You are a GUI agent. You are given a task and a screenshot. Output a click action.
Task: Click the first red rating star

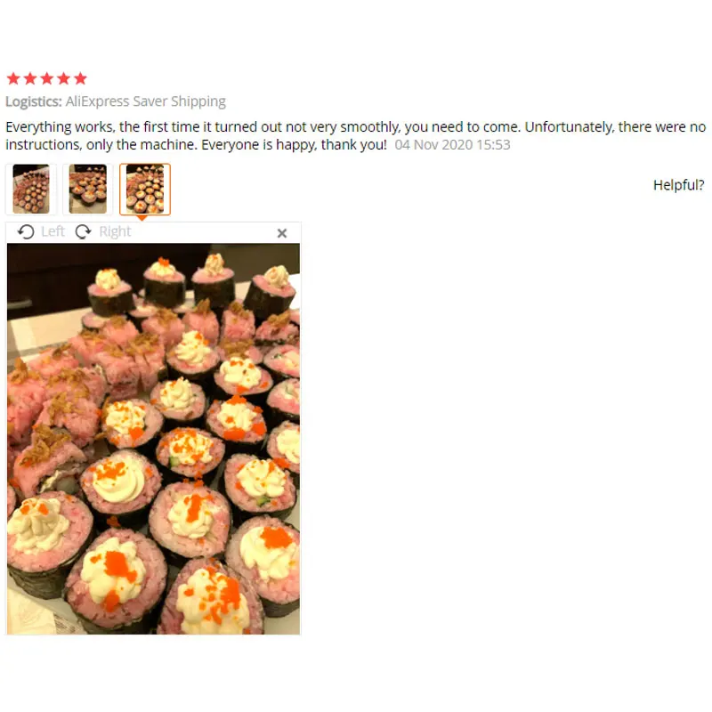tap(13, 78)
